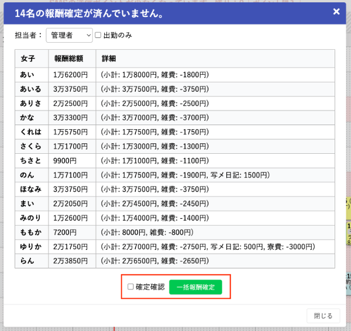Click the 女子 column header

(x=28, y=60)
